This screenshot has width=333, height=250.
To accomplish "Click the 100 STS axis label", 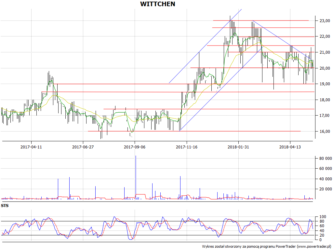I will (x=323, y=217).
